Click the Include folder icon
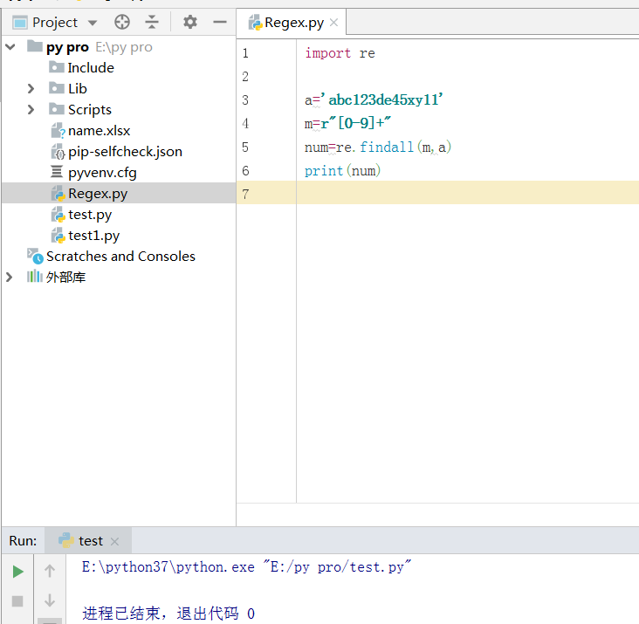This screenshot has height=624, width=639. (x=57, y=67)
